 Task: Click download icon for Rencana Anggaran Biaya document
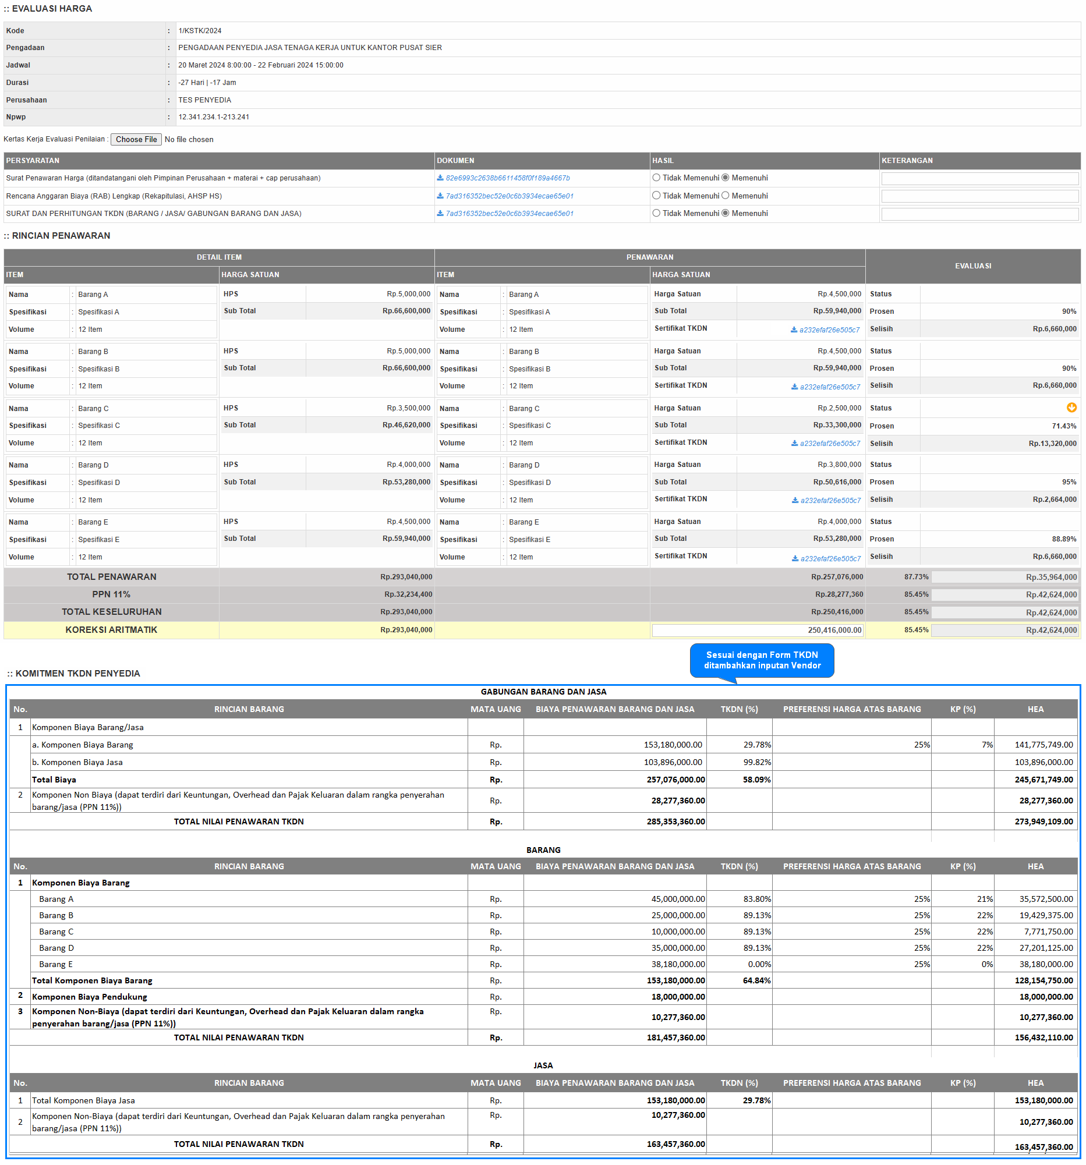[440, 196]
